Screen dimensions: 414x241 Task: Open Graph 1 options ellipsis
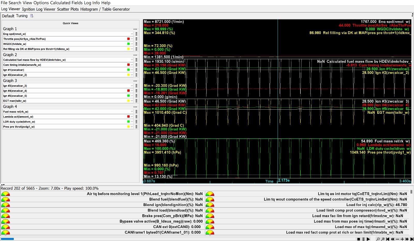tap(135, 29)
